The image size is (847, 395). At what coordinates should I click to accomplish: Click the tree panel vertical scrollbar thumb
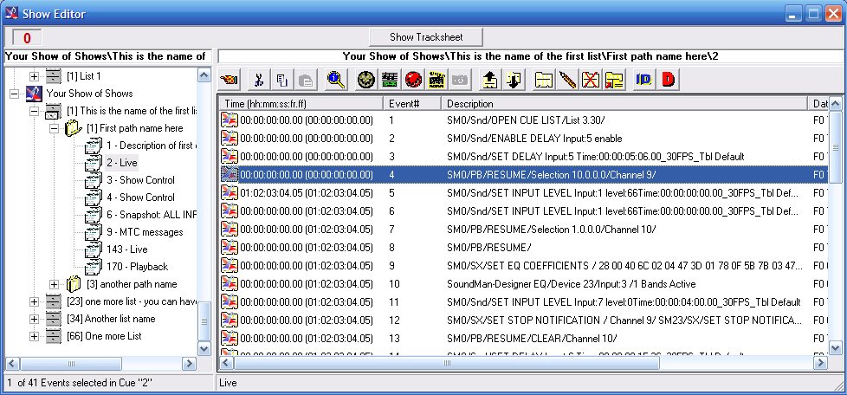(x=204, y=321)
